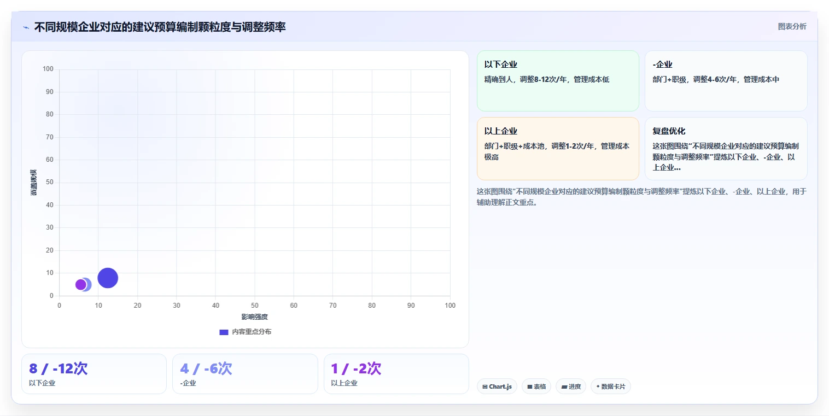Toggle the 内容重点分布 legend item
This screenshot has width=829, height=416.
pos(245,332)
